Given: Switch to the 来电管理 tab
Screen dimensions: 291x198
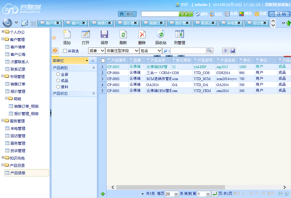Looking at the screenshot, I should [231, 23].
